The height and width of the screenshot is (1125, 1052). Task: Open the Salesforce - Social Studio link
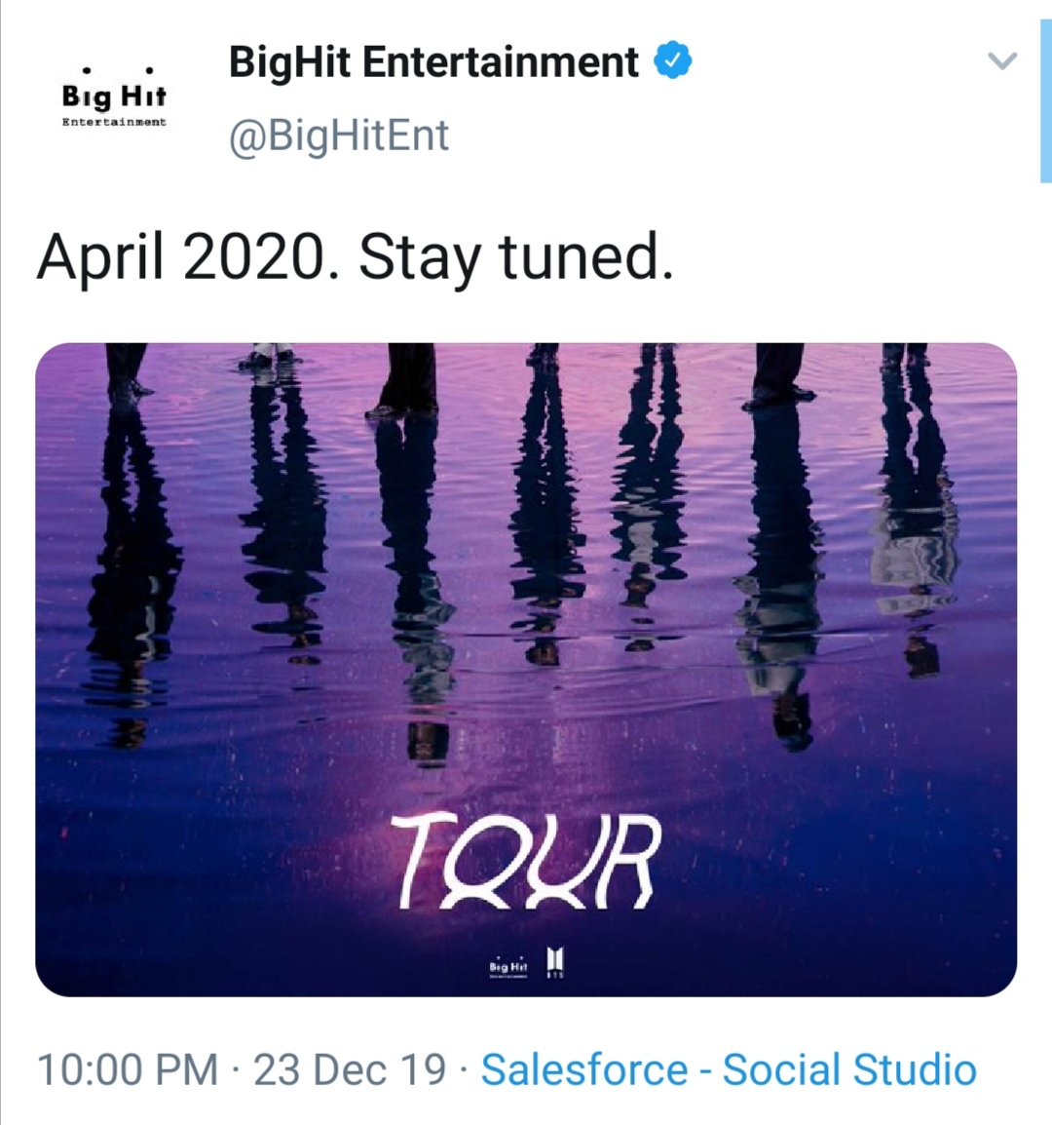point(728,1069)
